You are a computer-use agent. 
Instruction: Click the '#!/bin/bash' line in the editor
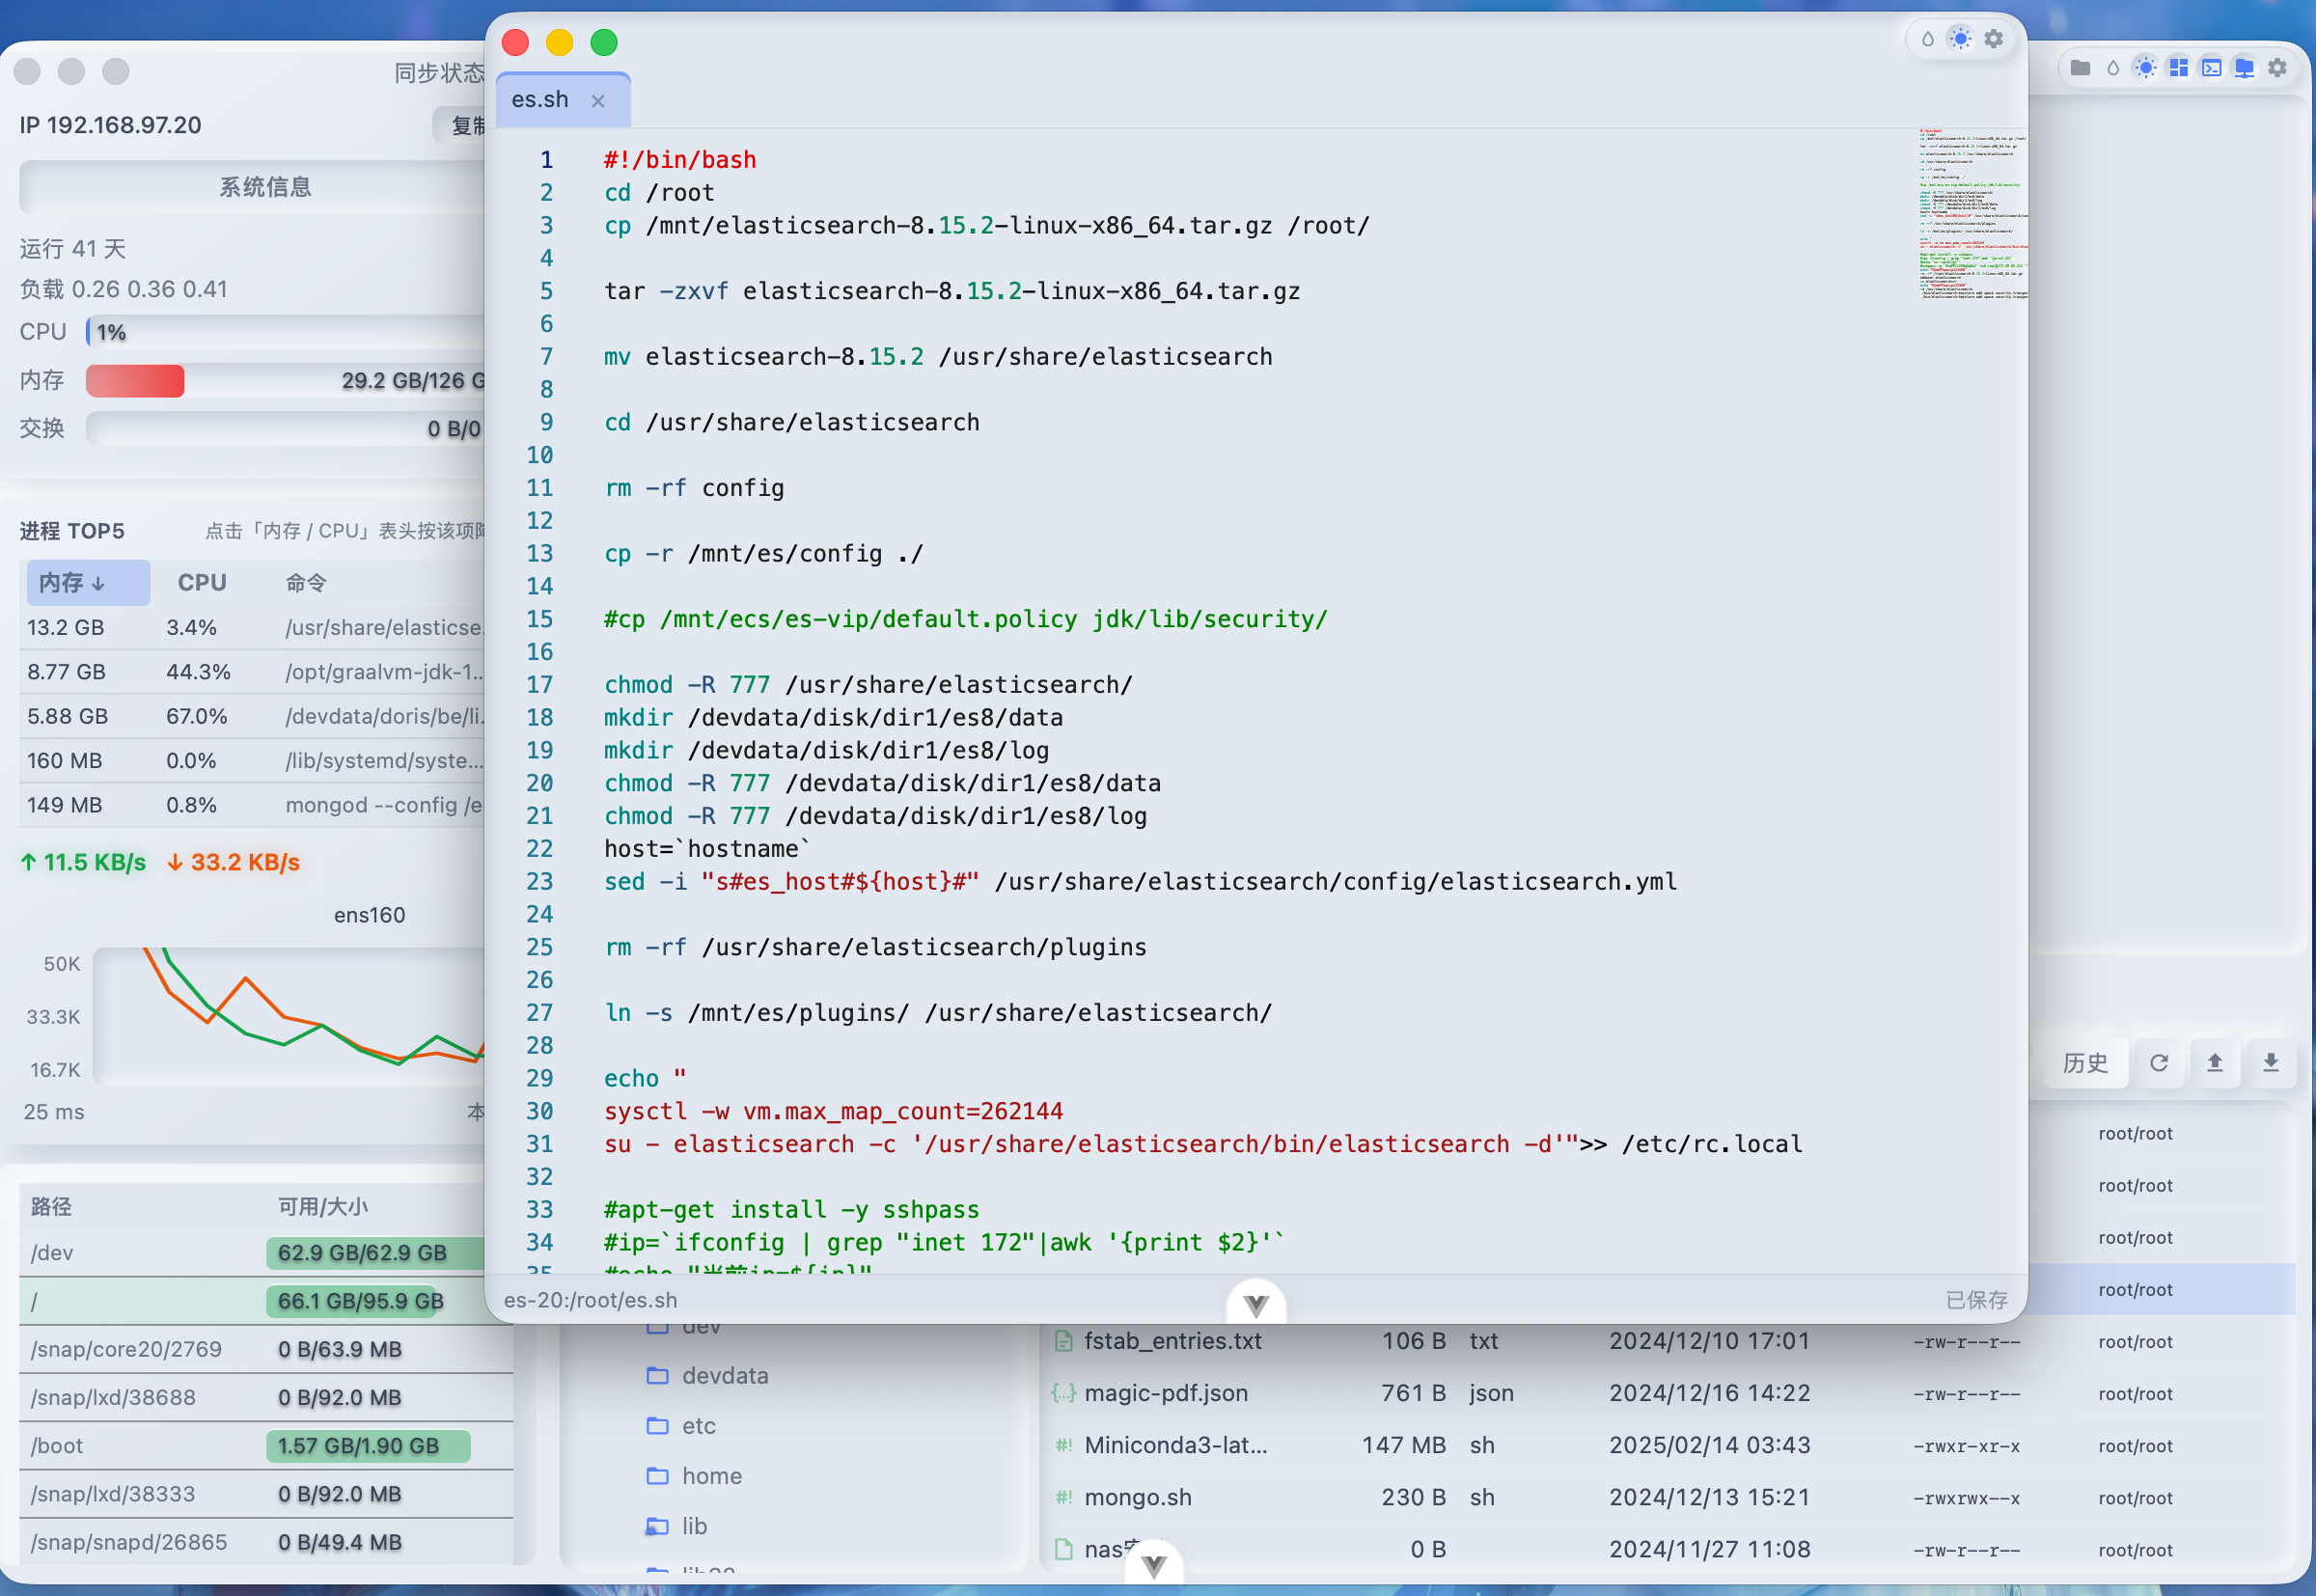tap(680, 160)
